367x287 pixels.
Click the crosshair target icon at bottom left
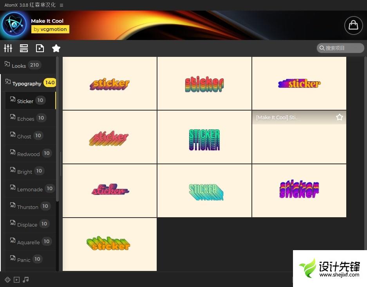coord(7,280)
